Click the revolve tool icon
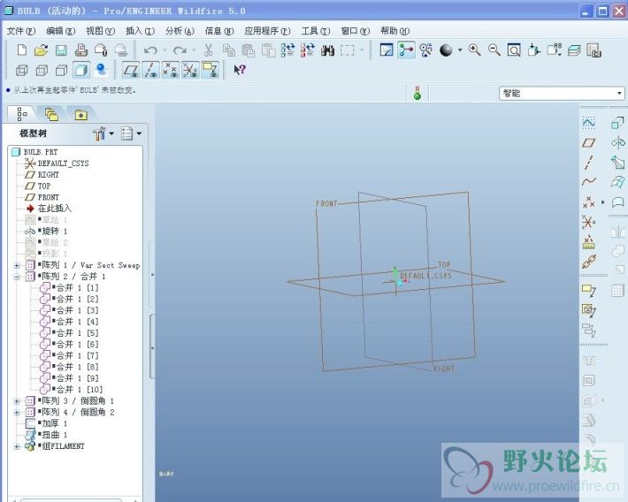 coord(617,142)
